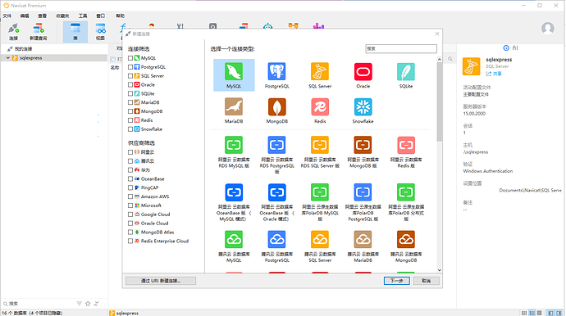566x316 pixels.
Task: Check the SQL Server filter checkbox
Action: tap(130, 76)
